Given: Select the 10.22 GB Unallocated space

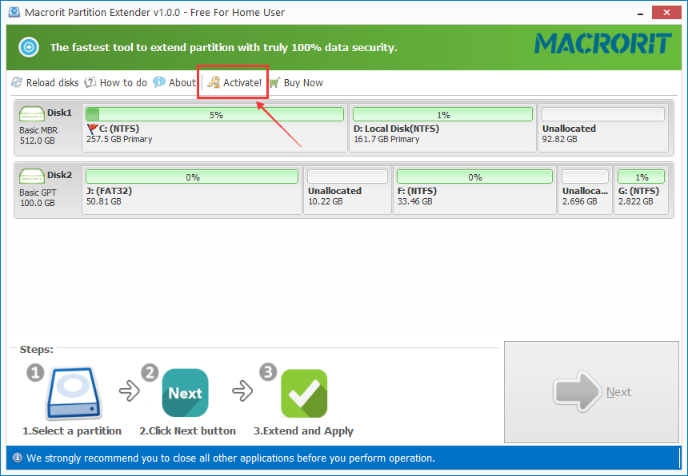Looking at the screenshot, I should (347, 196).
